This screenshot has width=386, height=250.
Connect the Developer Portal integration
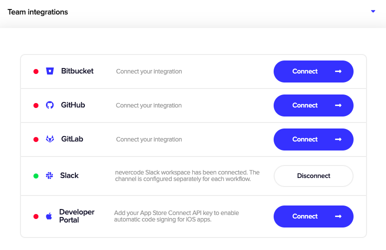[314, 216]
